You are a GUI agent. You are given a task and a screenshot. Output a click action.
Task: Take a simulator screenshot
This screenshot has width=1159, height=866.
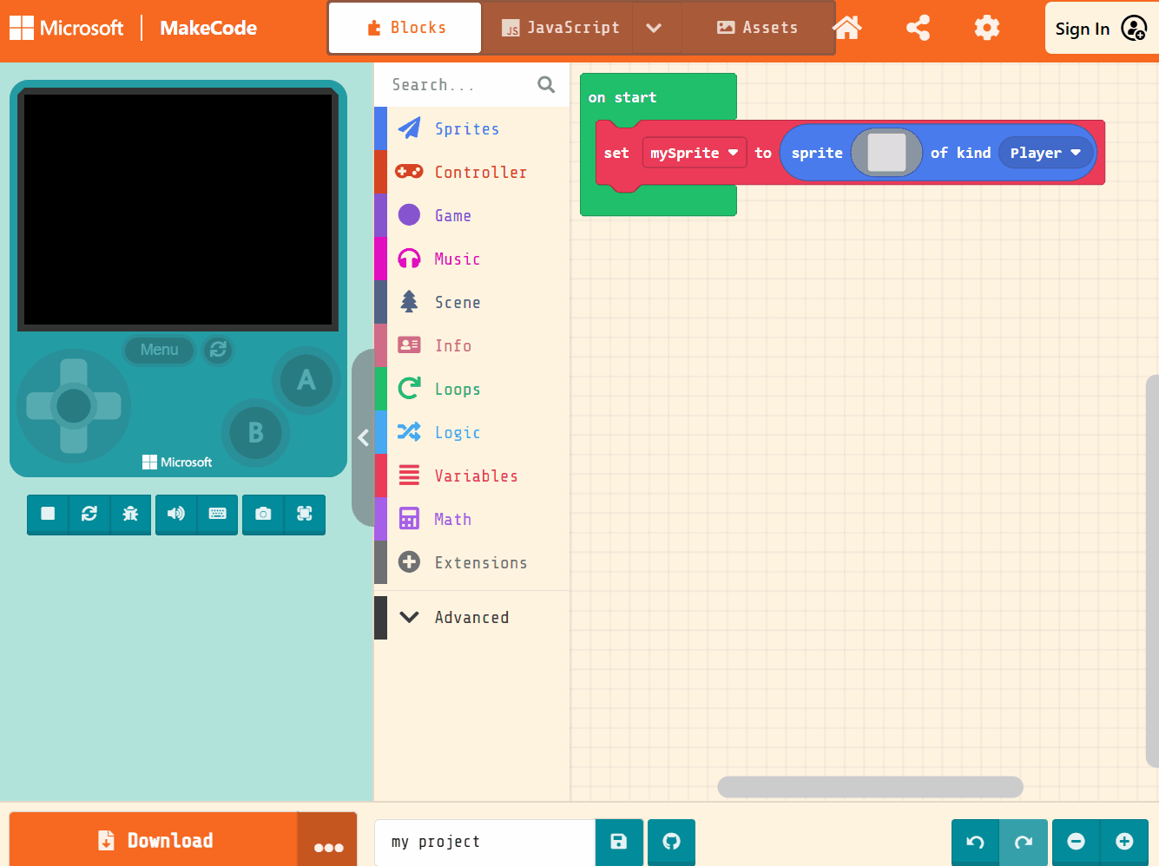pyautogui.click(x=263, y=514)
